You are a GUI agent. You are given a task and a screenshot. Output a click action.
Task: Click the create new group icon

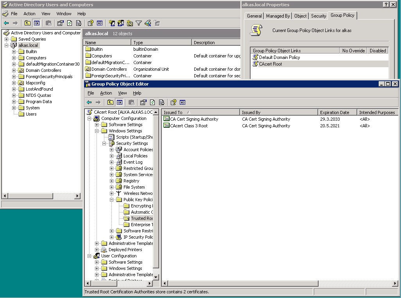pos(121,23)
